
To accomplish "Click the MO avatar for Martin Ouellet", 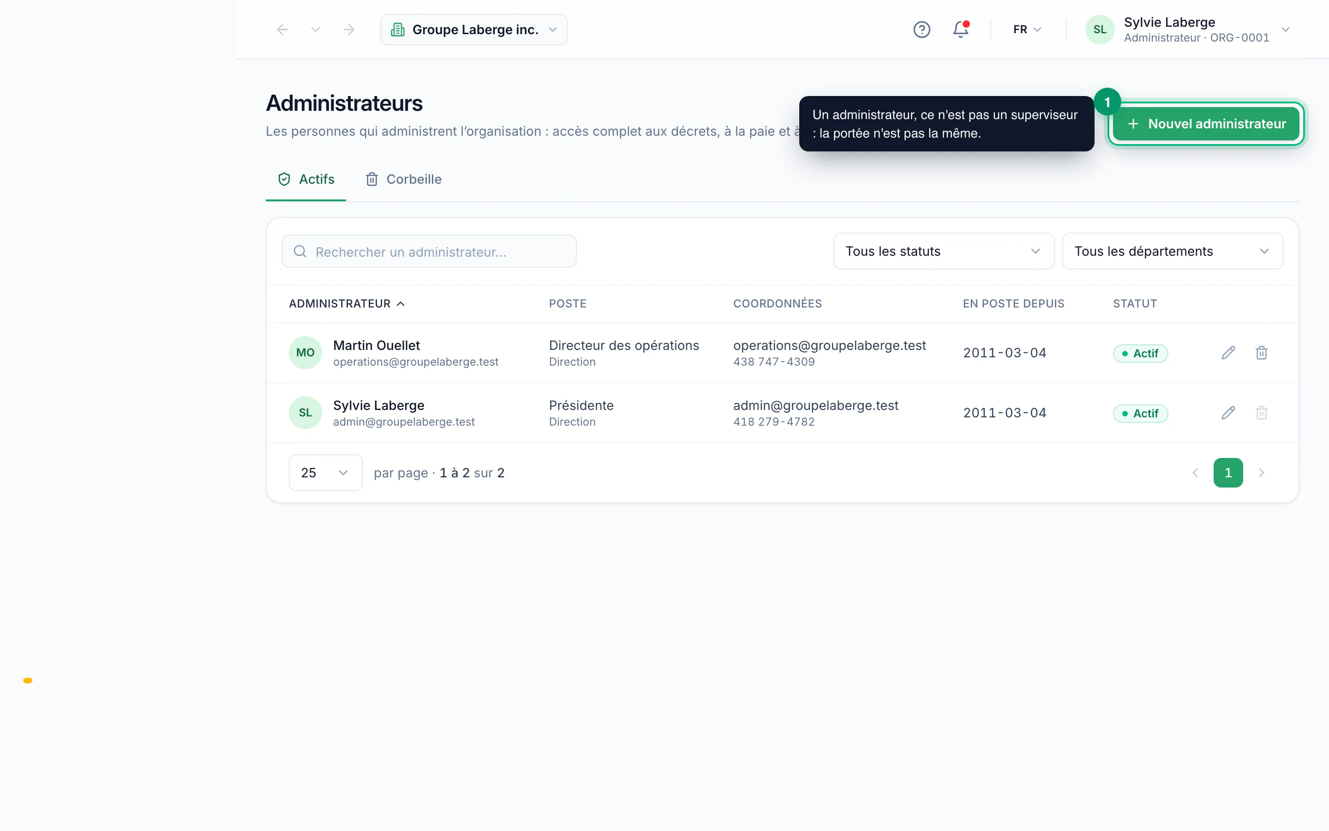I will [305, 353].
